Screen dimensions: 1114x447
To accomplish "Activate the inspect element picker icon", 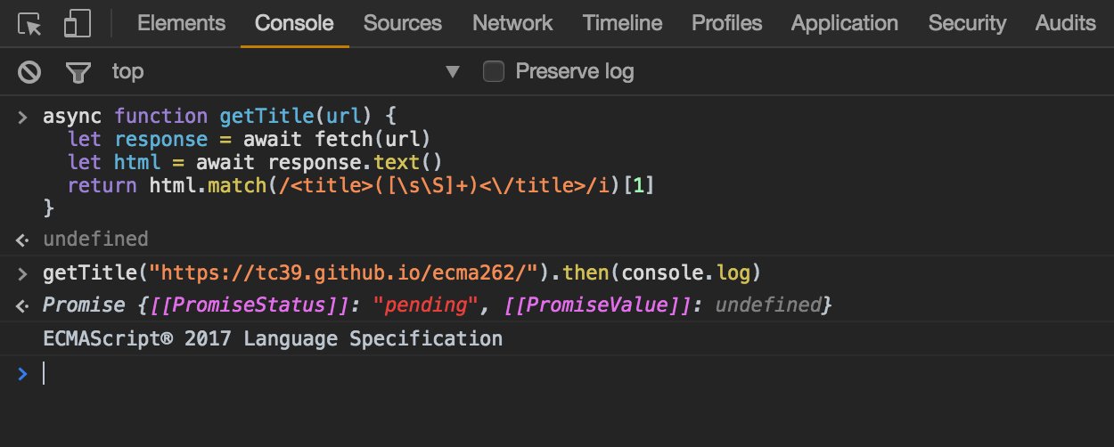I will click(x=31, y=24).
